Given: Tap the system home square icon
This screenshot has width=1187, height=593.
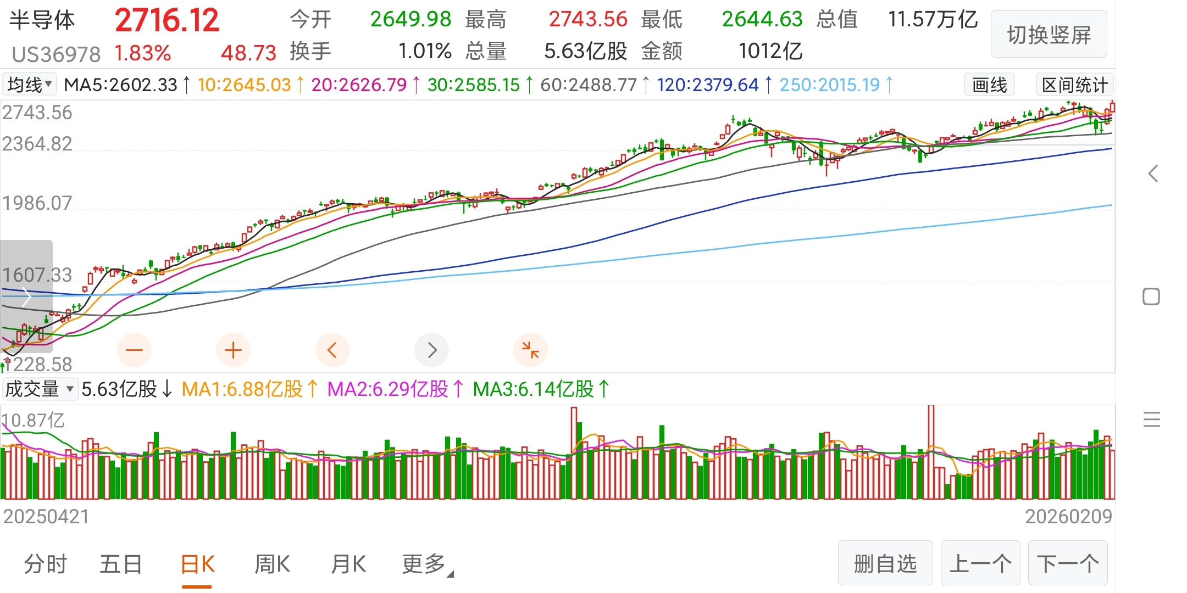Looking at the screenshot, I should pos(1151,297).
